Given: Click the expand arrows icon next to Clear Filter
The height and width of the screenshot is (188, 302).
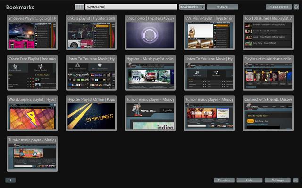Looking at the screenshot, I should click(x=296, y=7).
